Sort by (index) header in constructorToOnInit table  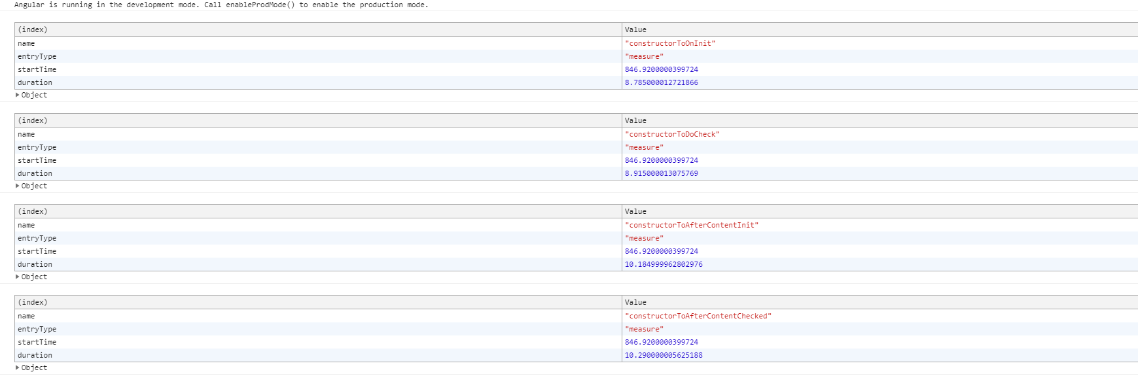click(318, 29)
